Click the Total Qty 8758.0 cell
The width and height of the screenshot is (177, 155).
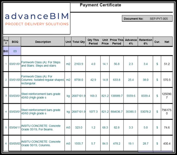point(79,80)
